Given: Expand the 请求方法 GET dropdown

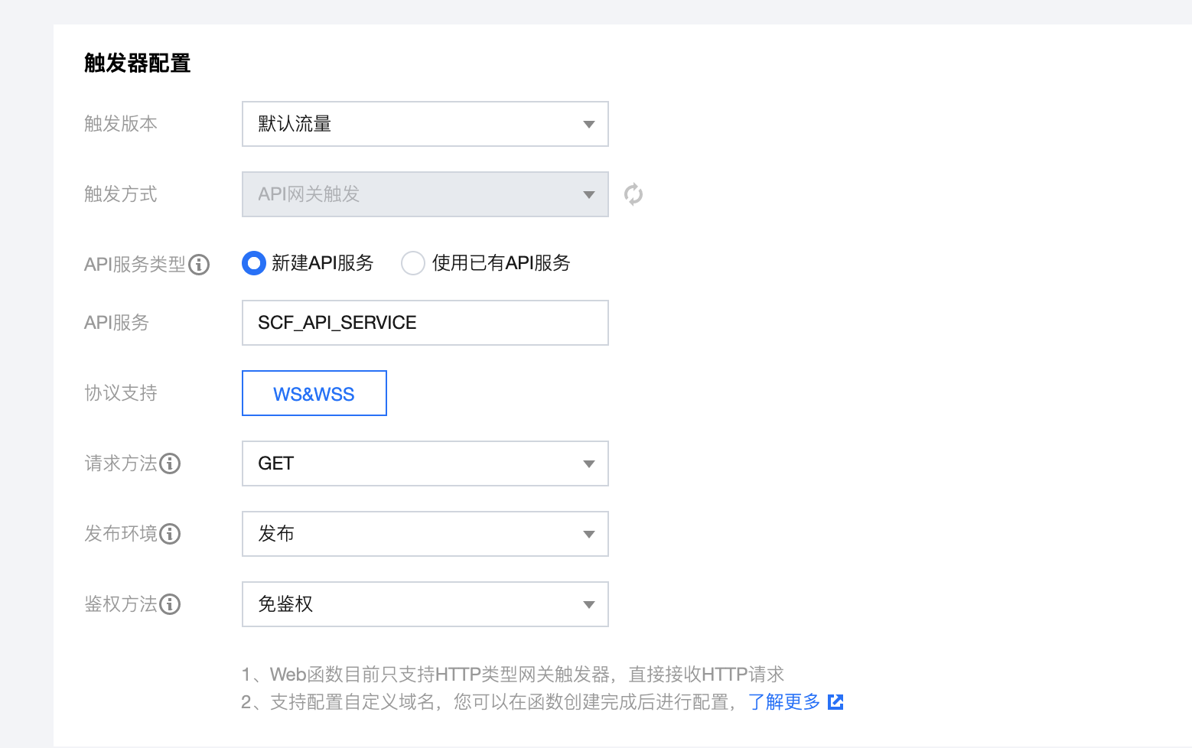Looking at the screenshot, I should pyautogui.click(x=425, y=463).
